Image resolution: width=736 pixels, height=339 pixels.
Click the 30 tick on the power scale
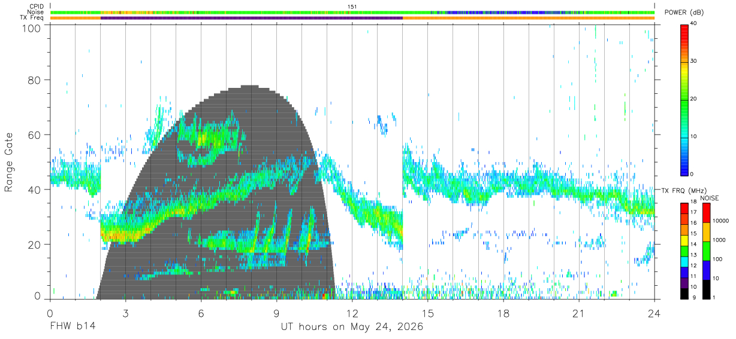[694, 61]
